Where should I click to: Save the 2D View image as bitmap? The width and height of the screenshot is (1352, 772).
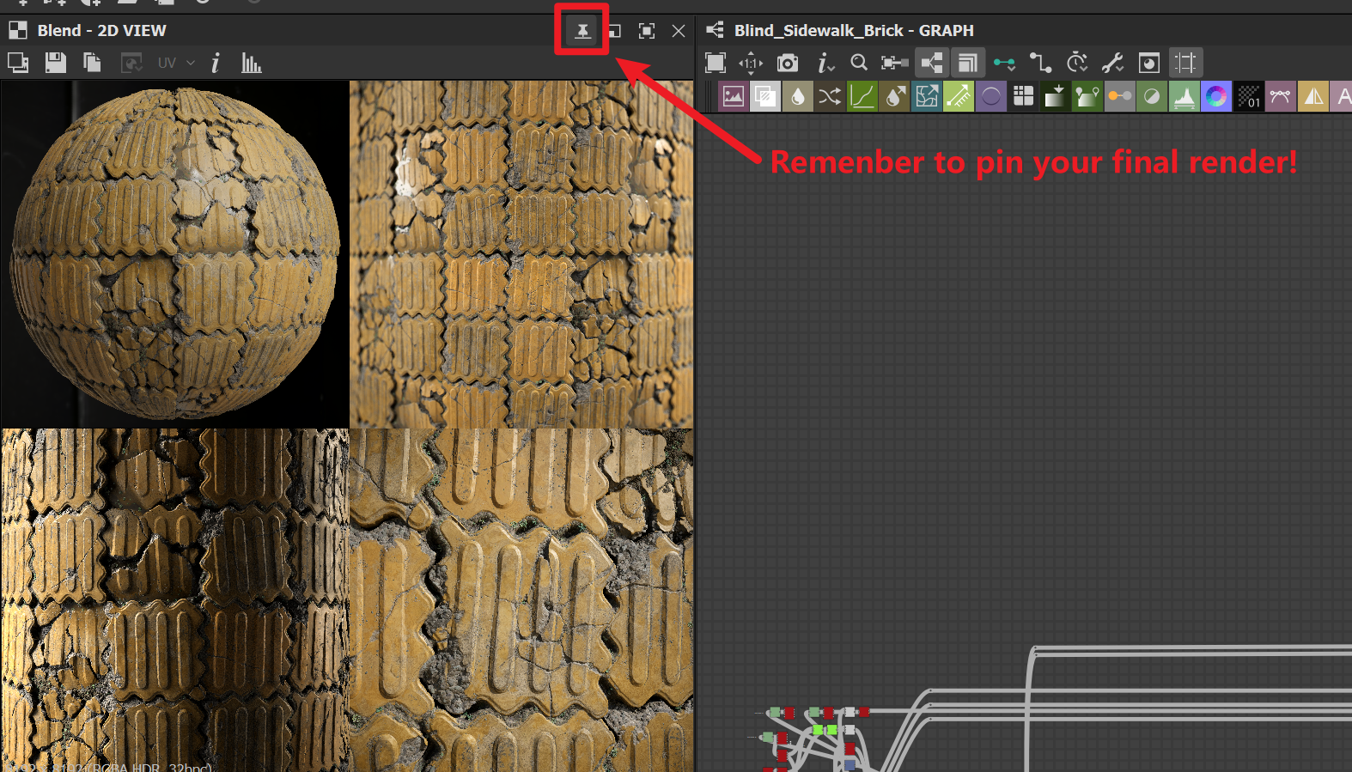point(56,63)
